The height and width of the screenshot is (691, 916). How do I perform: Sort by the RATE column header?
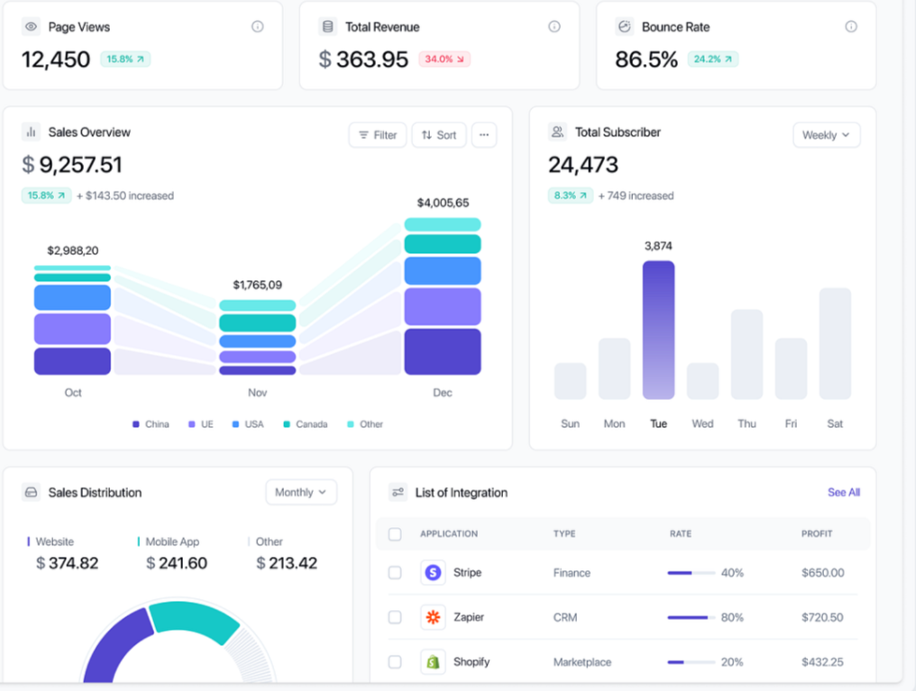tap(681, 534)
